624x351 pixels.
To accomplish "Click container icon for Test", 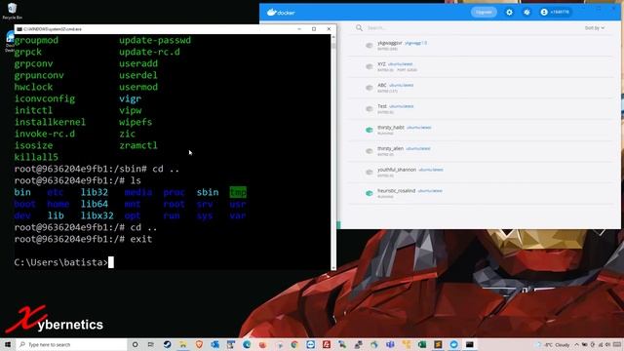I will tap(370, 108).
